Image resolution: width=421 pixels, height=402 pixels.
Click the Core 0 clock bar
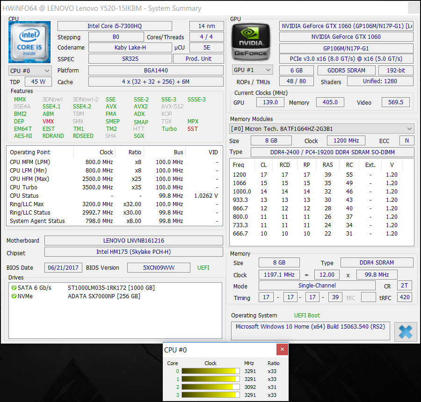(210, 371)
